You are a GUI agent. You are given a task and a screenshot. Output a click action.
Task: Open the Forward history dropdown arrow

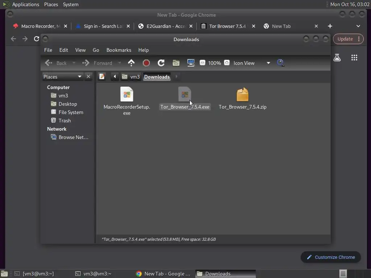(120, 63)
